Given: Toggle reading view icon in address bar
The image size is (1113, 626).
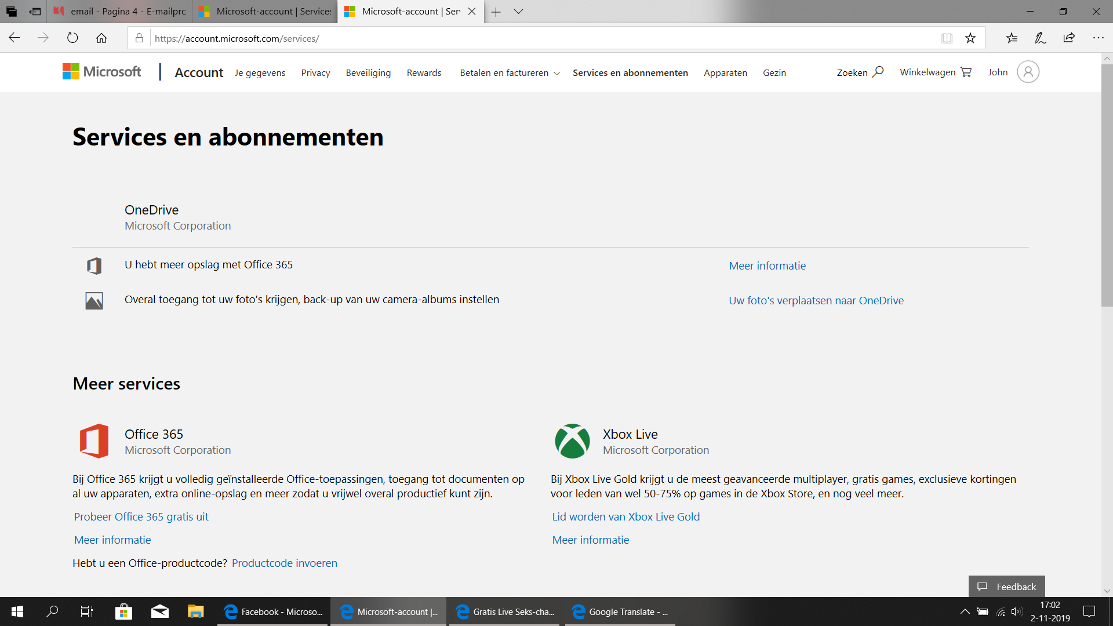Looking at the screenshot, I should tap(947, 38).
